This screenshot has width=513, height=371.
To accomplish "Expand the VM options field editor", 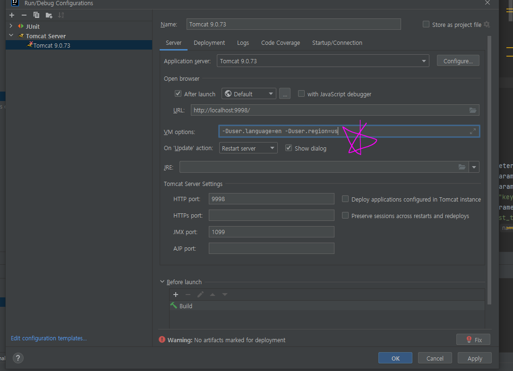I will [x=473, y=131].
